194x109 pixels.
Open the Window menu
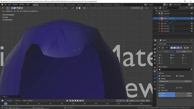[22, 5]
